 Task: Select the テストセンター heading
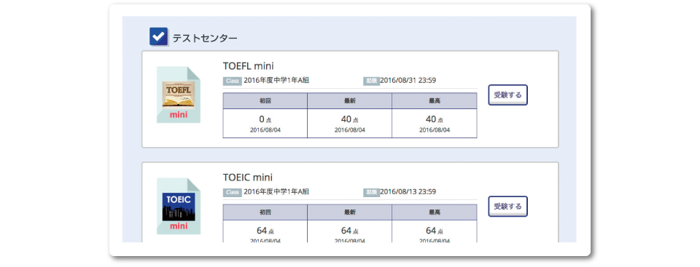click(205, 39)
